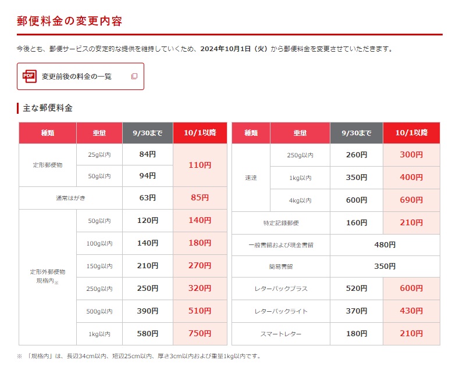Select the 速達 category cell
The image size is (463, 371).
click(x=251, y=178)
